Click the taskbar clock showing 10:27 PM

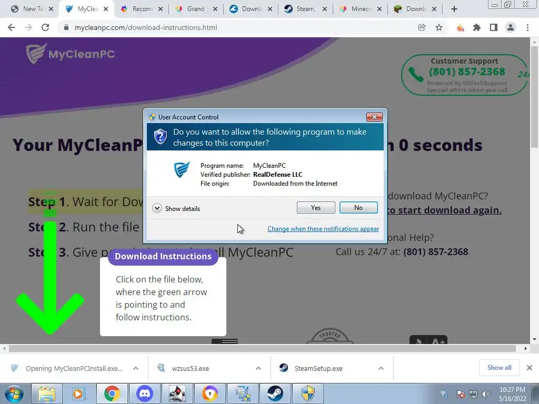click(x=512, y=394)
